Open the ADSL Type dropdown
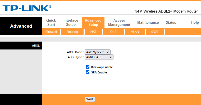201x105 pixels. coord(99,57)
